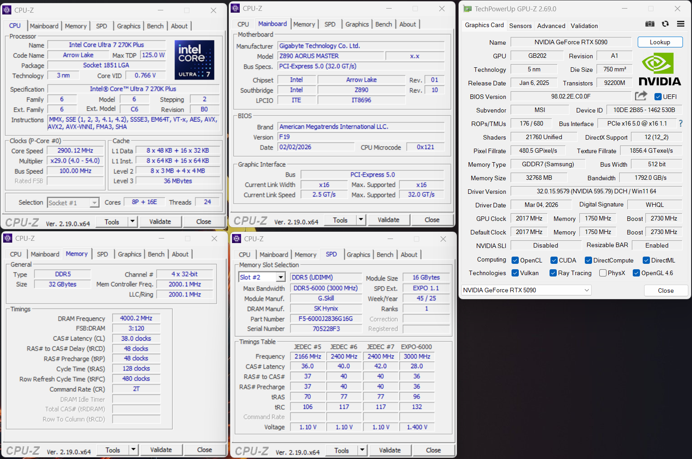Image resolution: width=692 pixels, height=459 pixels.
Task: Expand the NVIDIA GeForce RTX 5090 GPU selector
Action: pyautogui.click(x=587, y=290)
